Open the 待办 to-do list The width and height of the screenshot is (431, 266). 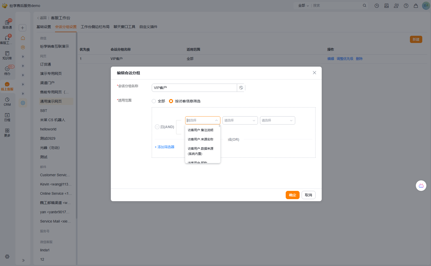pos(7,70)
